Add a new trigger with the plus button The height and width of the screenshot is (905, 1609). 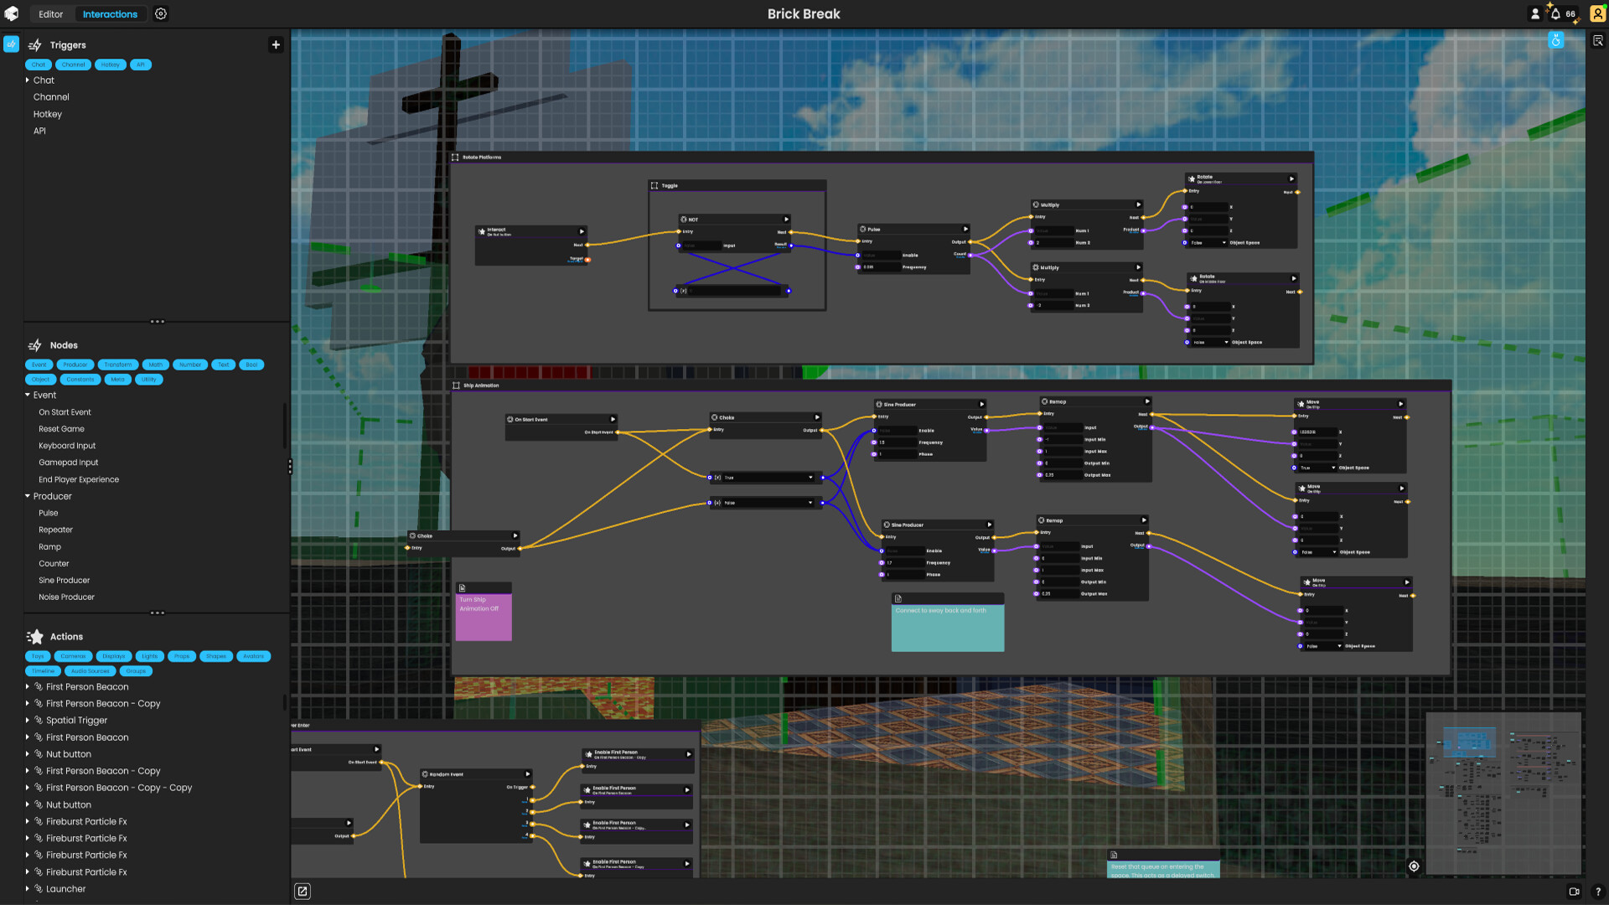click(276, 44)
